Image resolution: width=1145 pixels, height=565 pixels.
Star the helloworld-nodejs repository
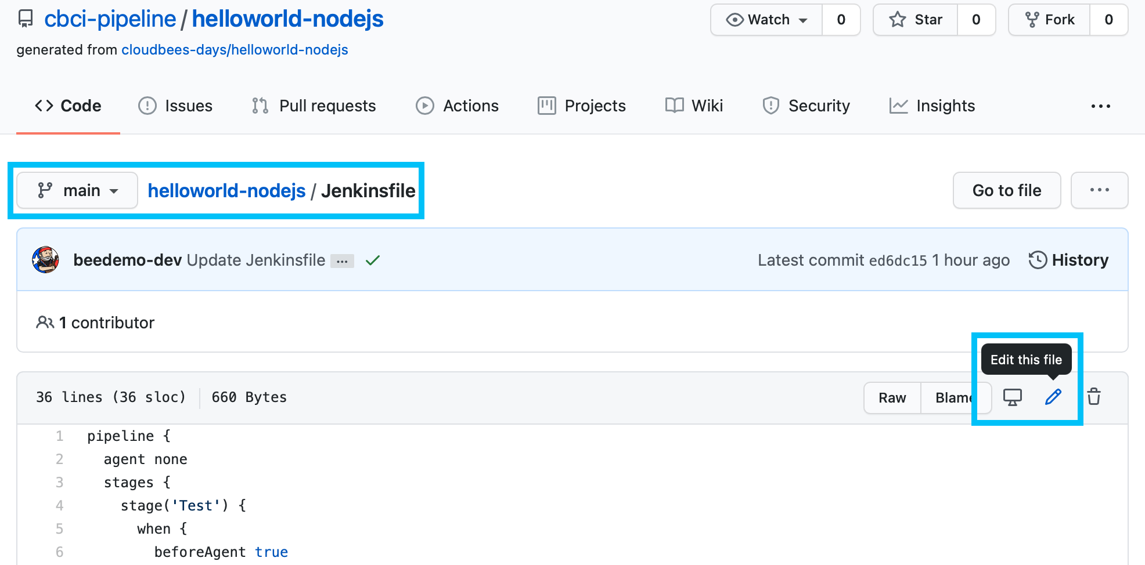916,20
